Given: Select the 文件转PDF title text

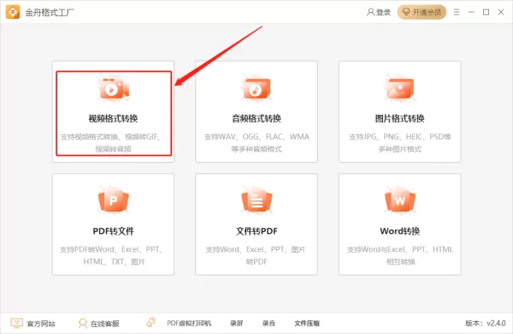Looking at the screenshot, I should coord(256,231).
